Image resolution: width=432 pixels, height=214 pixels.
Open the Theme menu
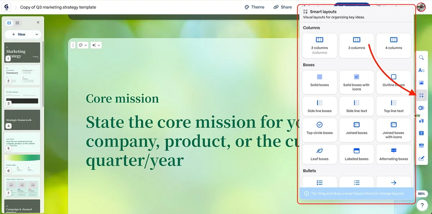255,7
